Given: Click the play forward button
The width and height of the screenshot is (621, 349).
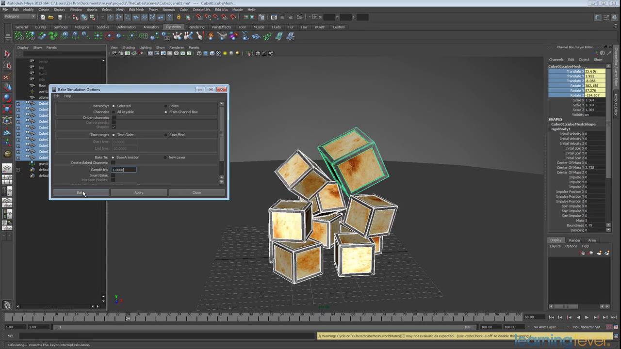Looking at the screenshot, I should [x=587, y=317].
